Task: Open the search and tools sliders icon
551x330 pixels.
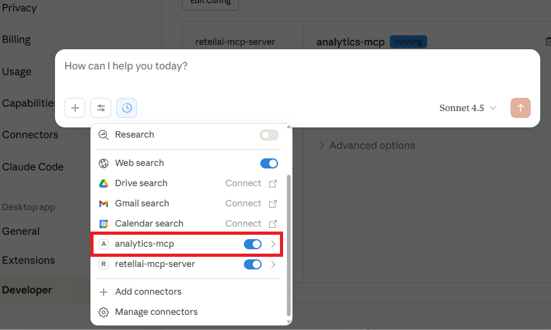Action: (100, 108)
